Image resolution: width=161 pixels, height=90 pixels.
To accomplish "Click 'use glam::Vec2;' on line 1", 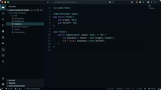I will pos(62,8).
